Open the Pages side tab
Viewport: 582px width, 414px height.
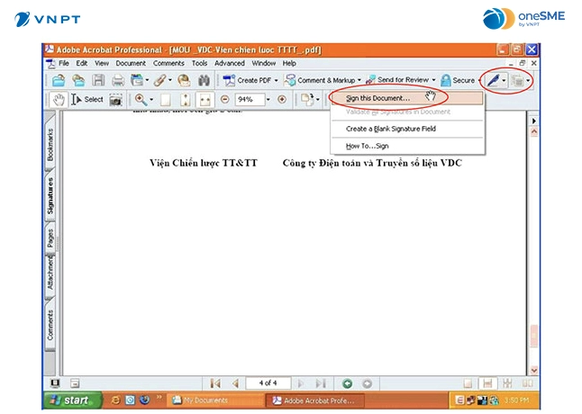[50, 238]
